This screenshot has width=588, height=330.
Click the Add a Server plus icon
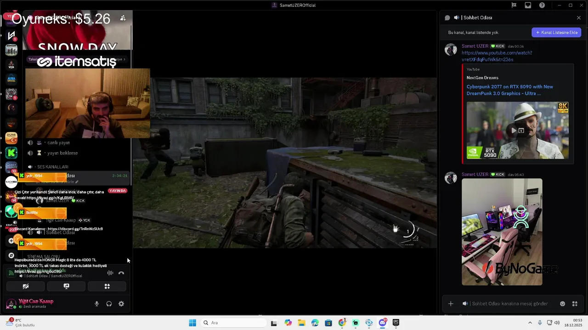coord(11,241)
